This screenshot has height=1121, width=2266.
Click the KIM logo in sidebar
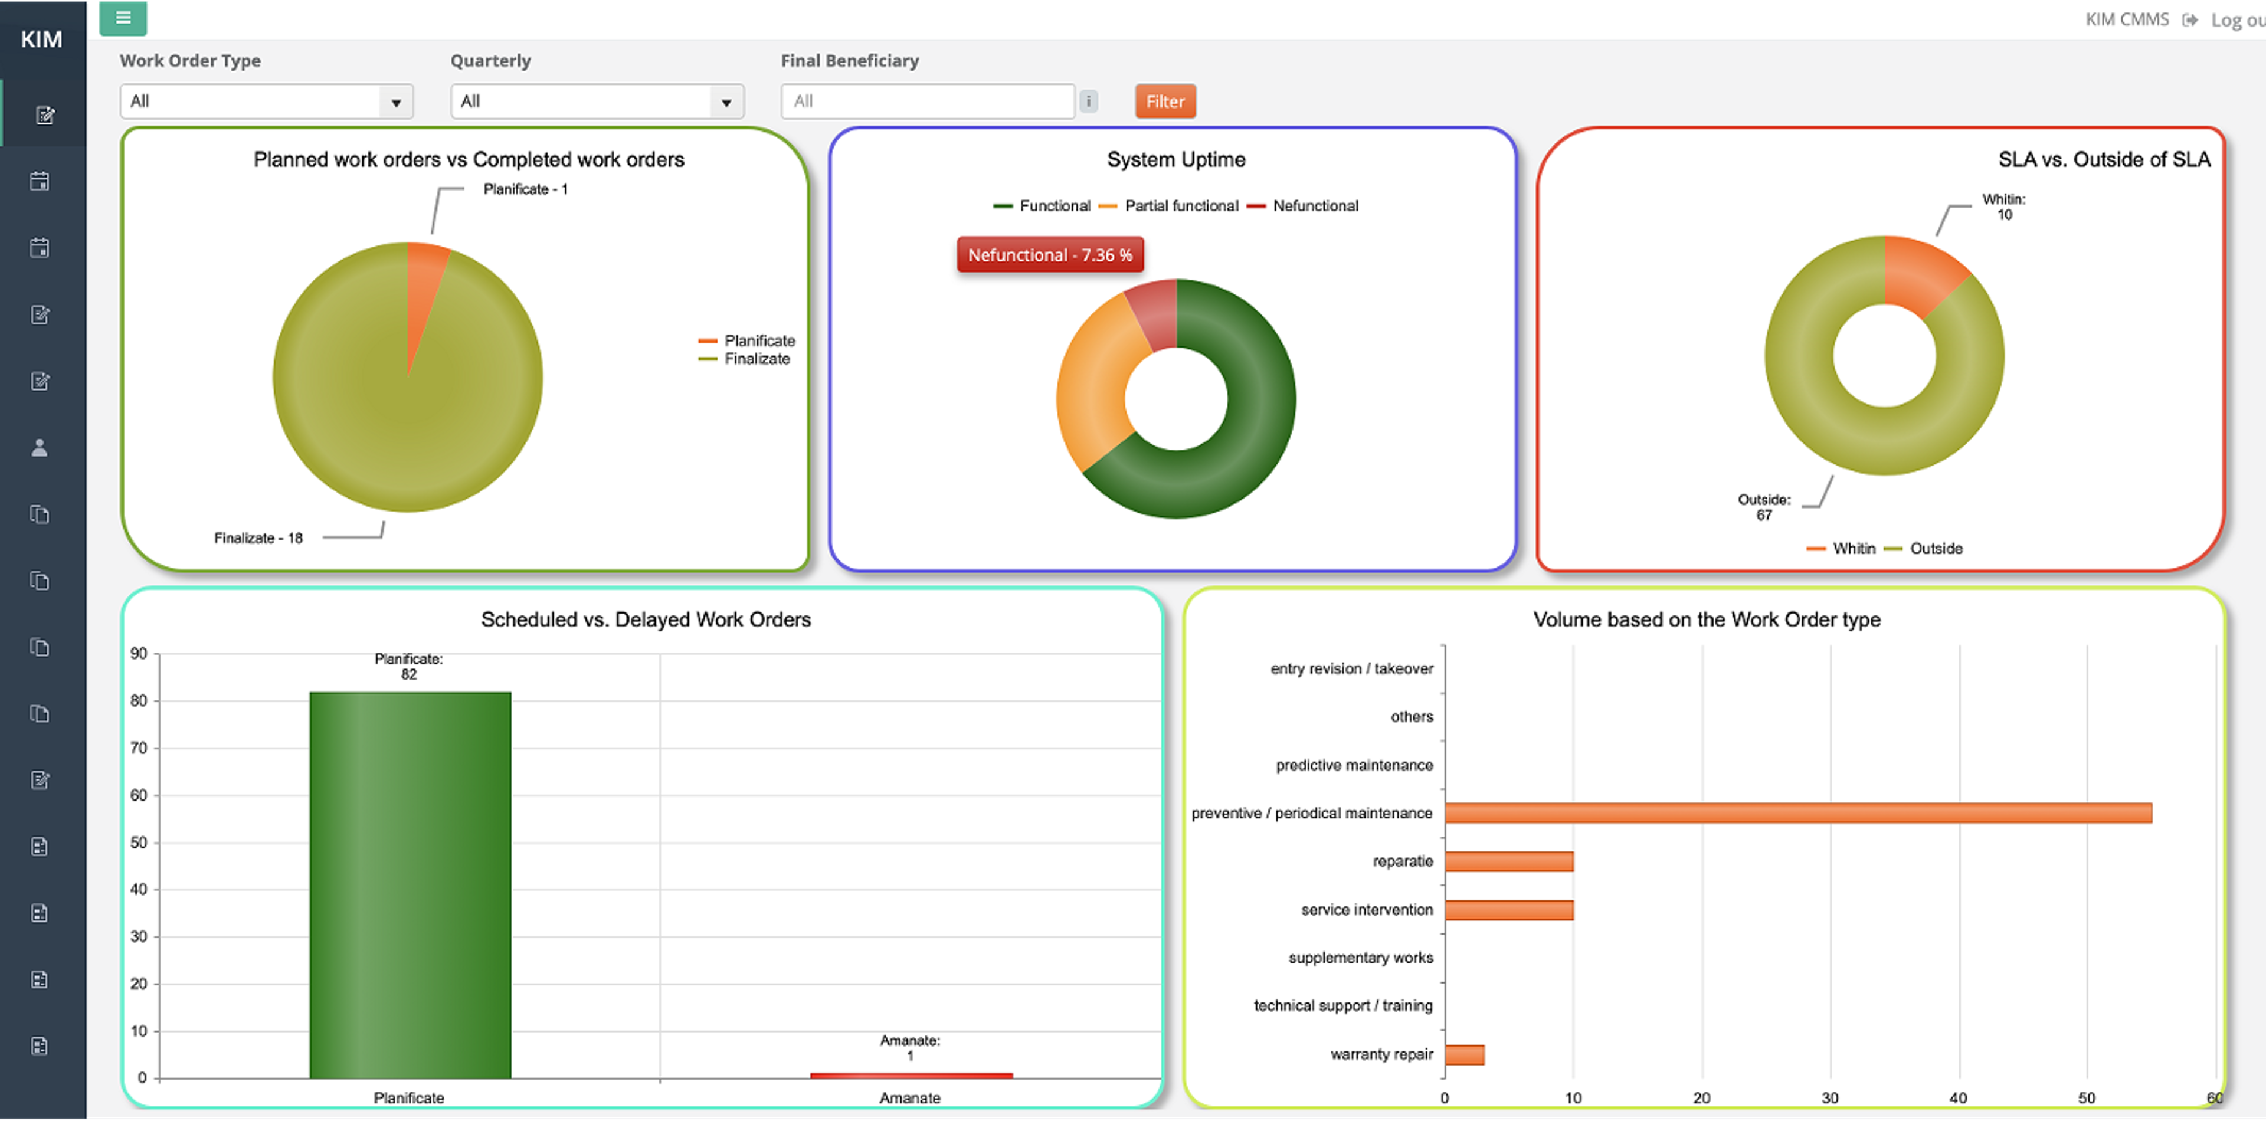(x=41, y=39)
